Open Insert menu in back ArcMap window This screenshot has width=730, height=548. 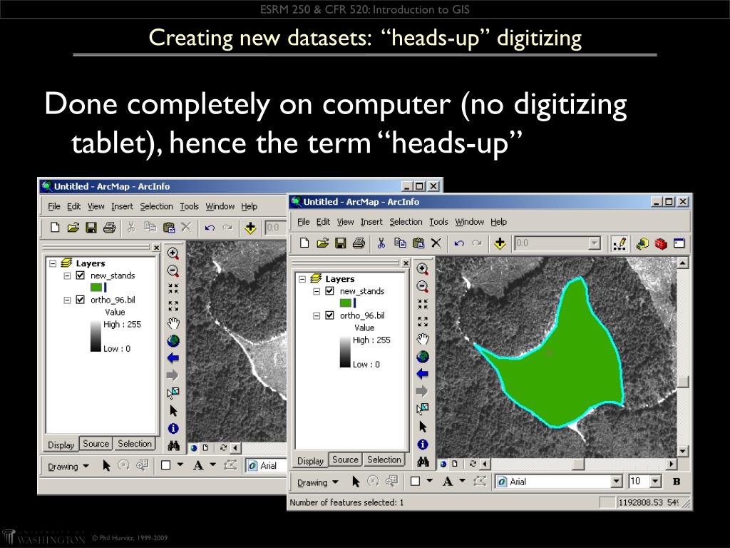tap(122, 206)
